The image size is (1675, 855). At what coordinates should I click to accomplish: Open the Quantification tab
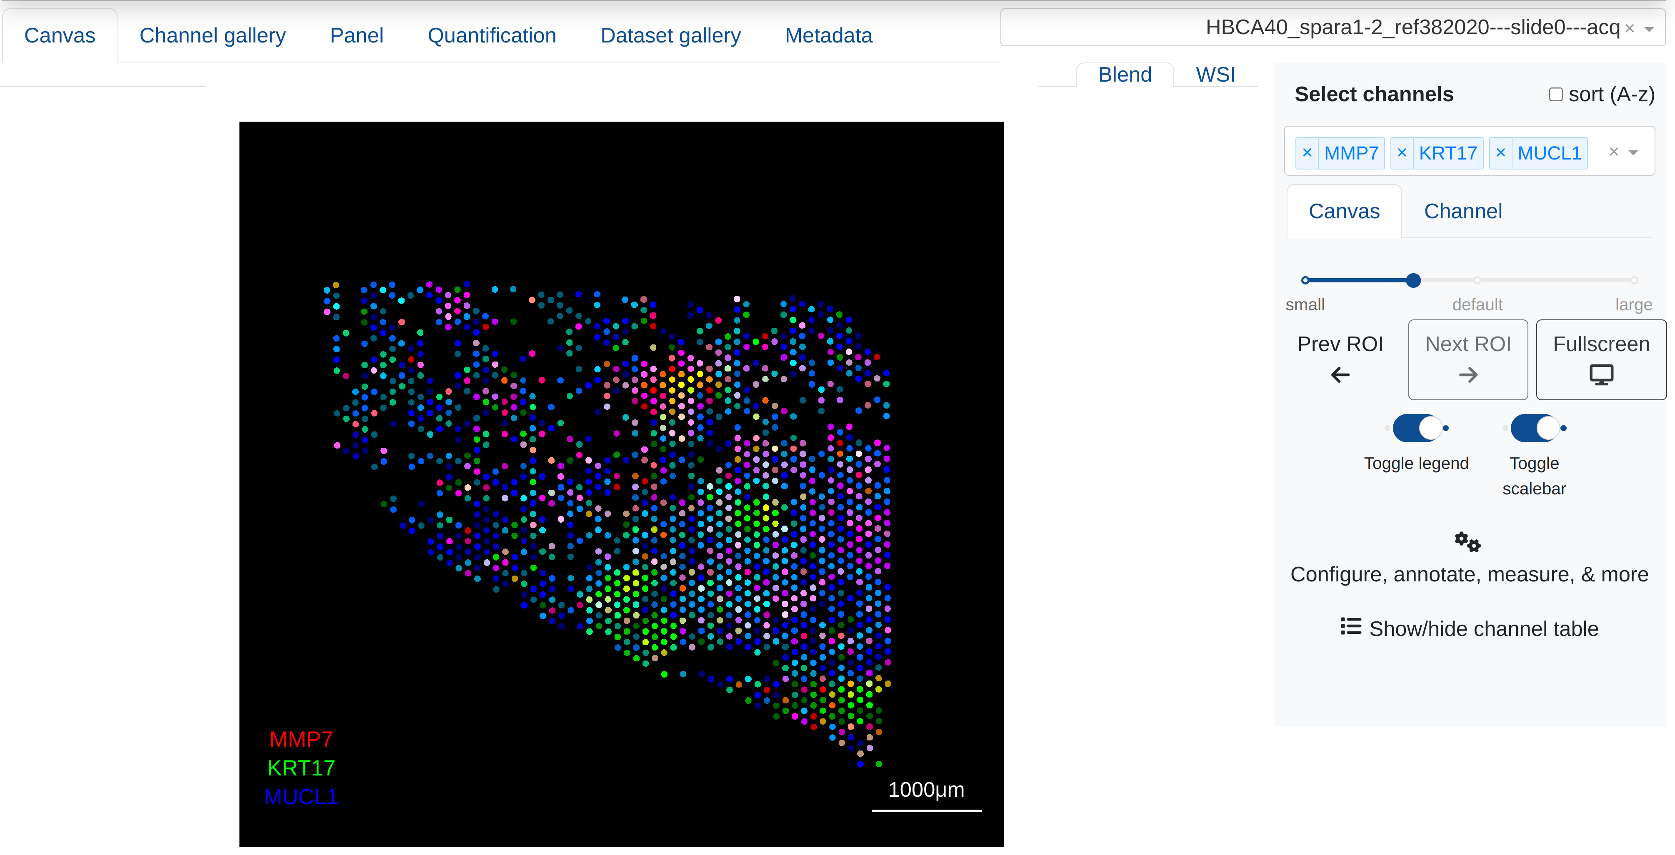[x=492, y=36]
